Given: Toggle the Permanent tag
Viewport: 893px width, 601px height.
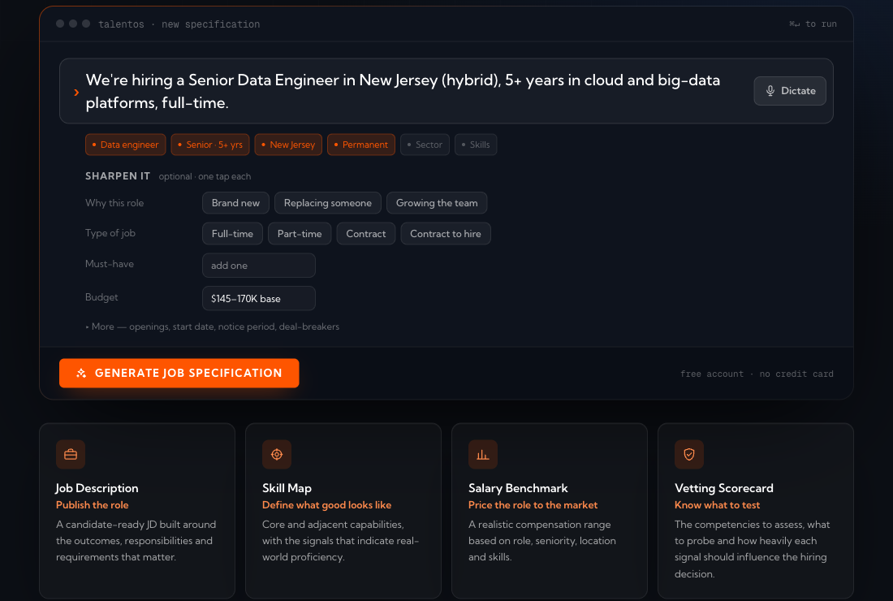Looking at the screenshot, I should [361, 145].
